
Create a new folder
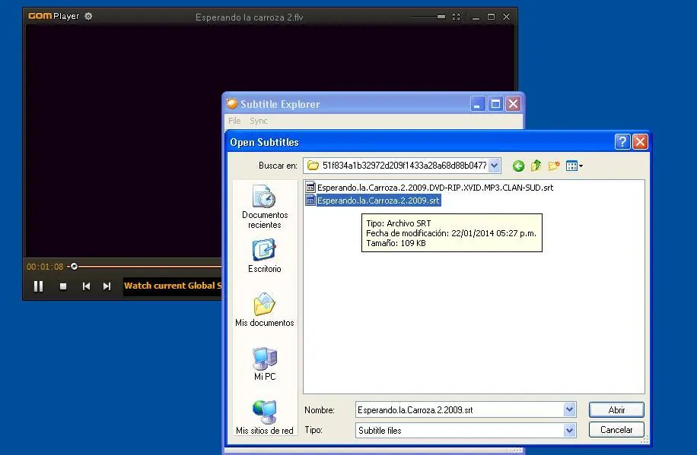[554, 166]
